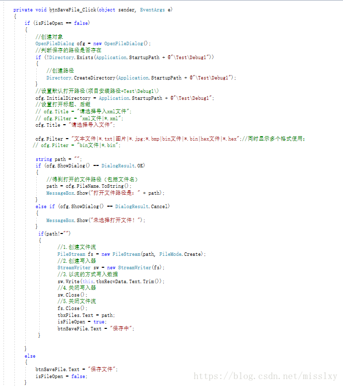Click the 'StreamWriter sw = new StreamWriter(fs);' line
Viewport: 343px width, 386px height.
[x=111, y=267]
